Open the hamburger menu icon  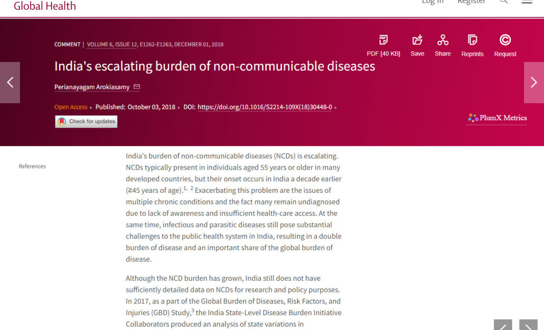pyautogui.click(x=527, y=1)
